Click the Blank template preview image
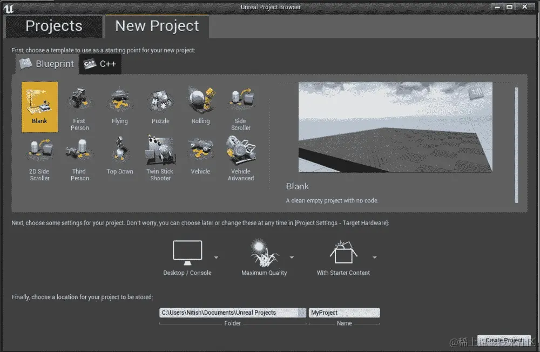Screen dimensions: 540x352 [x=395, y=127]
